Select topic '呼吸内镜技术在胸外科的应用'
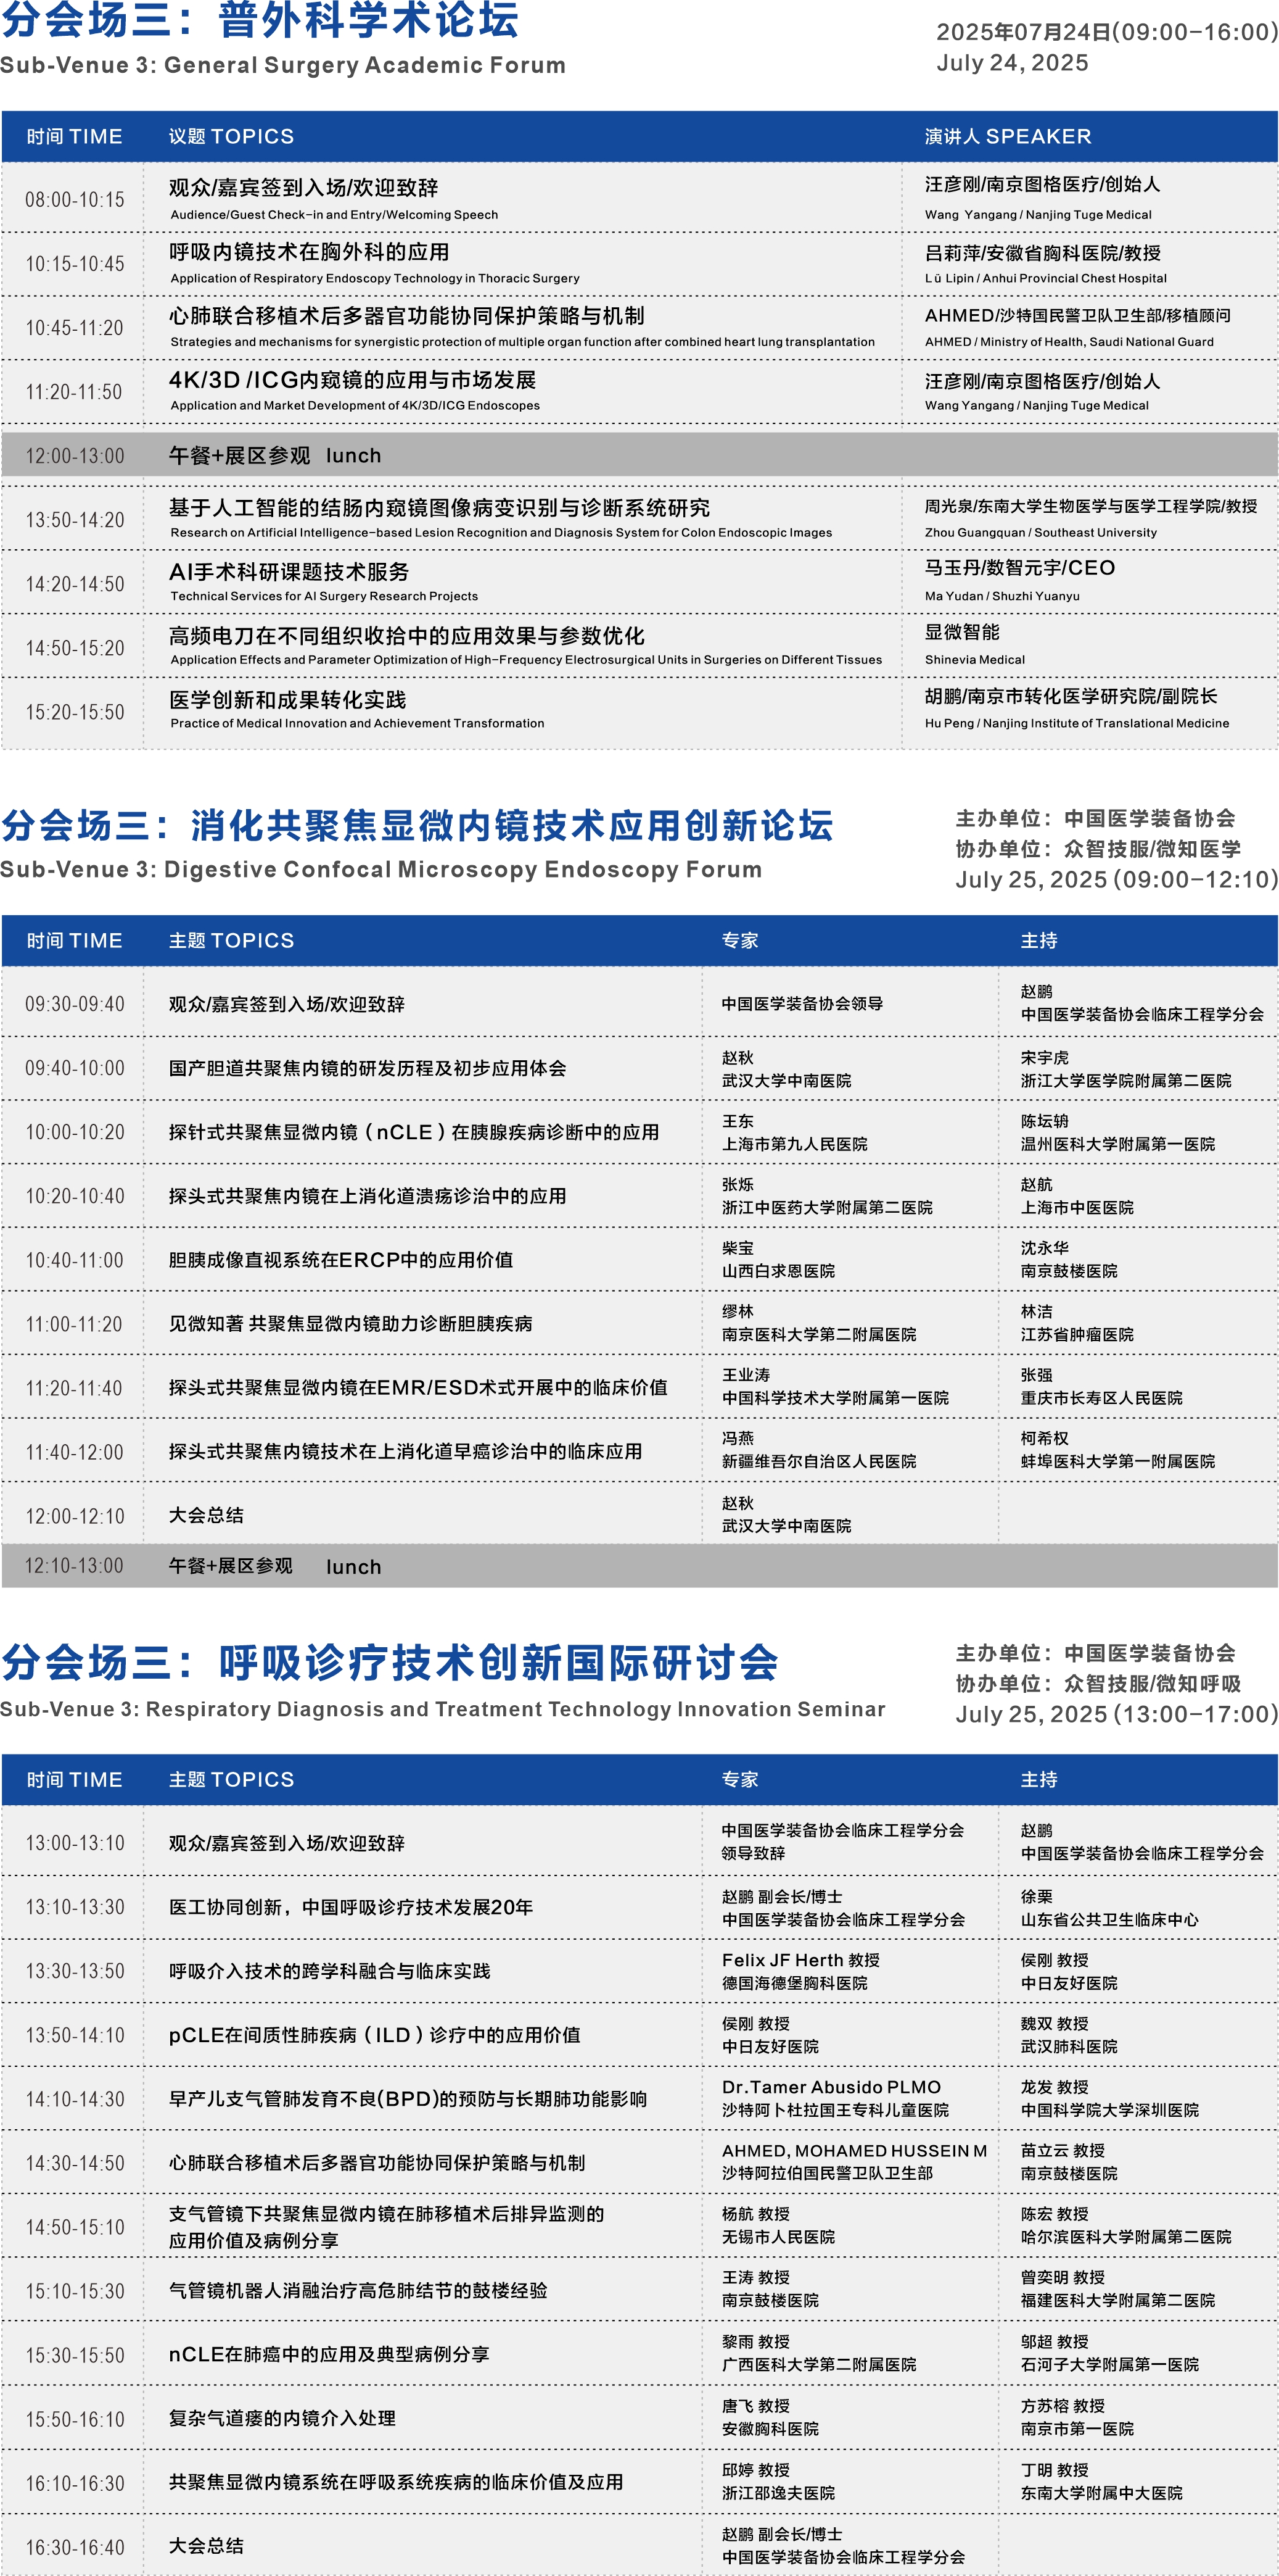This screenshot has height=2576, width=1279. point(309,252)
